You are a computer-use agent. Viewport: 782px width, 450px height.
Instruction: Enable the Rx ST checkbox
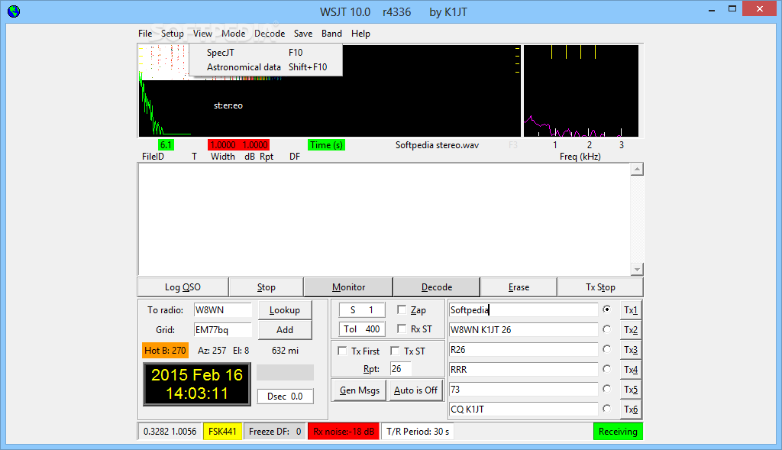(x=402, y=329)
